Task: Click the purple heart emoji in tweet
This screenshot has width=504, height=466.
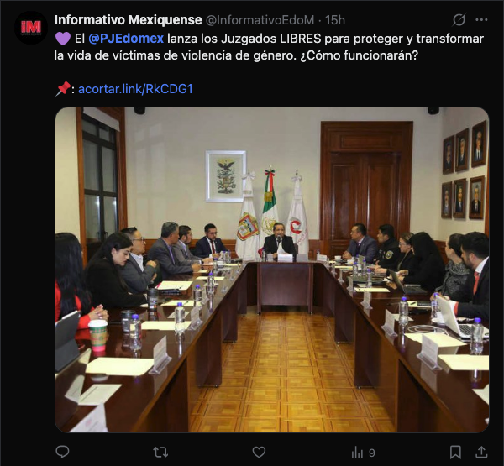Action: click(63, 39)
